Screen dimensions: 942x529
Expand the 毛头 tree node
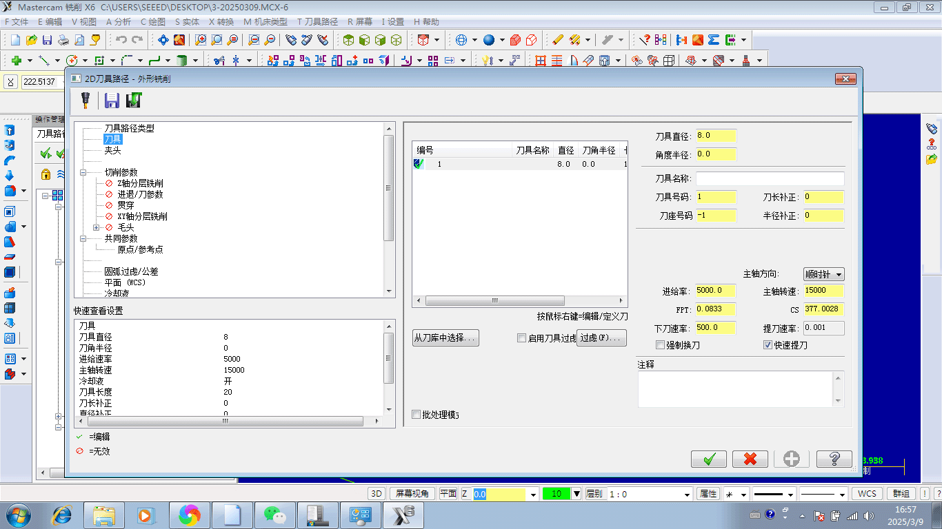coord(97,227)
